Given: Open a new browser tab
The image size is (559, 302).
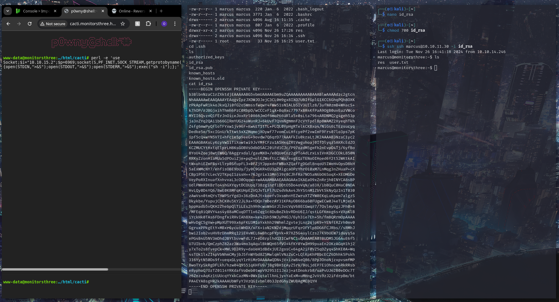Looking at the screenshot, I should 161,11.
